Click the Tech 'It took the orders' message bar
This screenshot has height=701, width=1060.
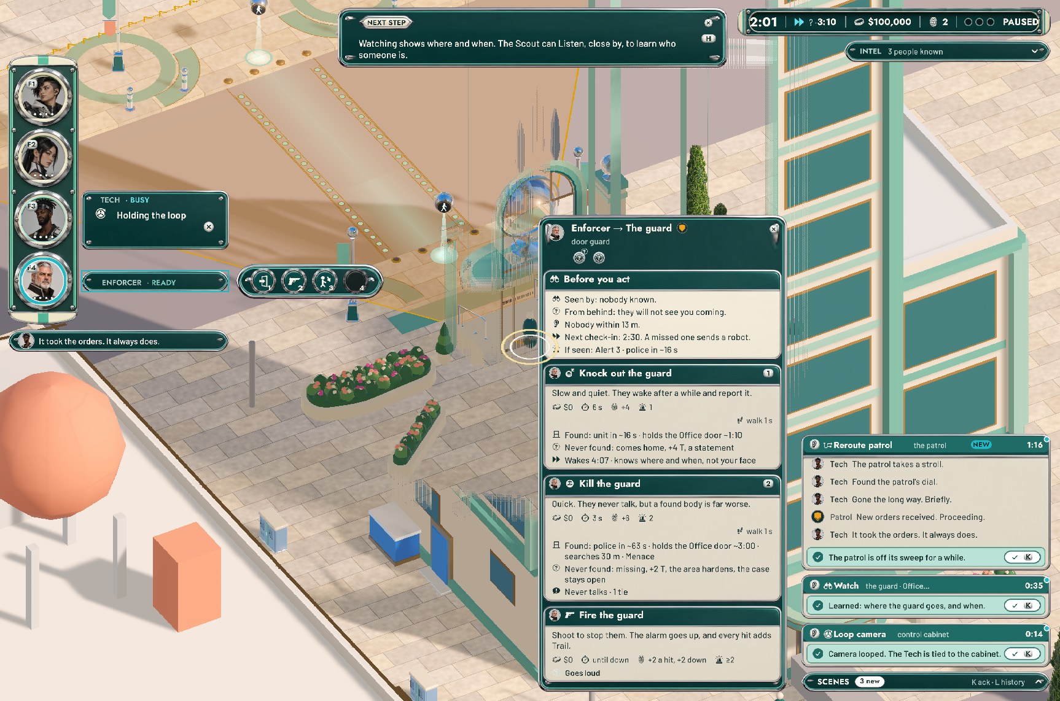pyautogui.click(x=119, y=341)
